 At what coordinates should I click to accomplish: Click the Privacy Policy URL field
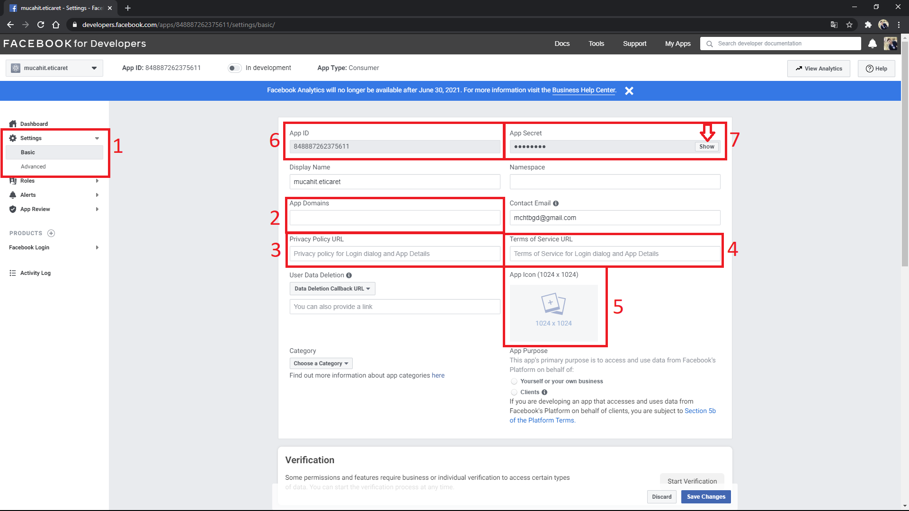tap(395, 254)
